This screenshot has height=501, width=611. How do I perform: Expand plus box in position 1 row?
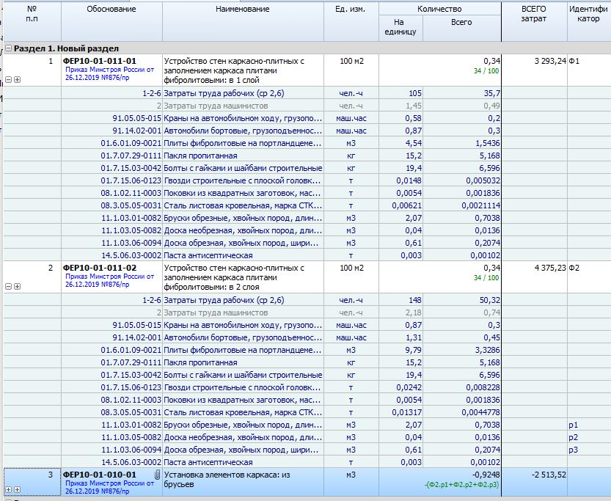coord(17,79)
